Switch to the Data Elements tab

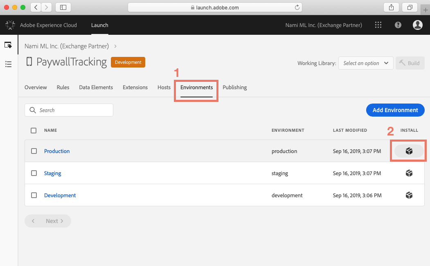click(96, 87)
